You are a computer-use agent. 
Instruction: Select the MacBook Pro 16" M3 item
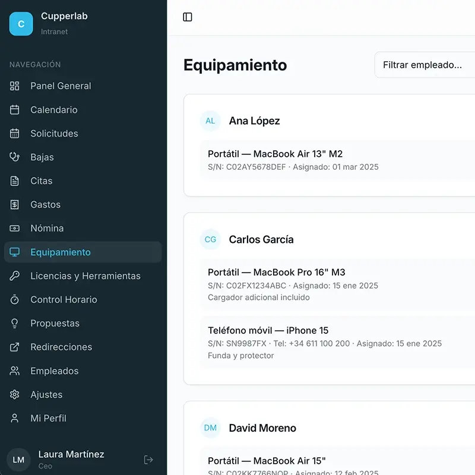pos(337,284)
